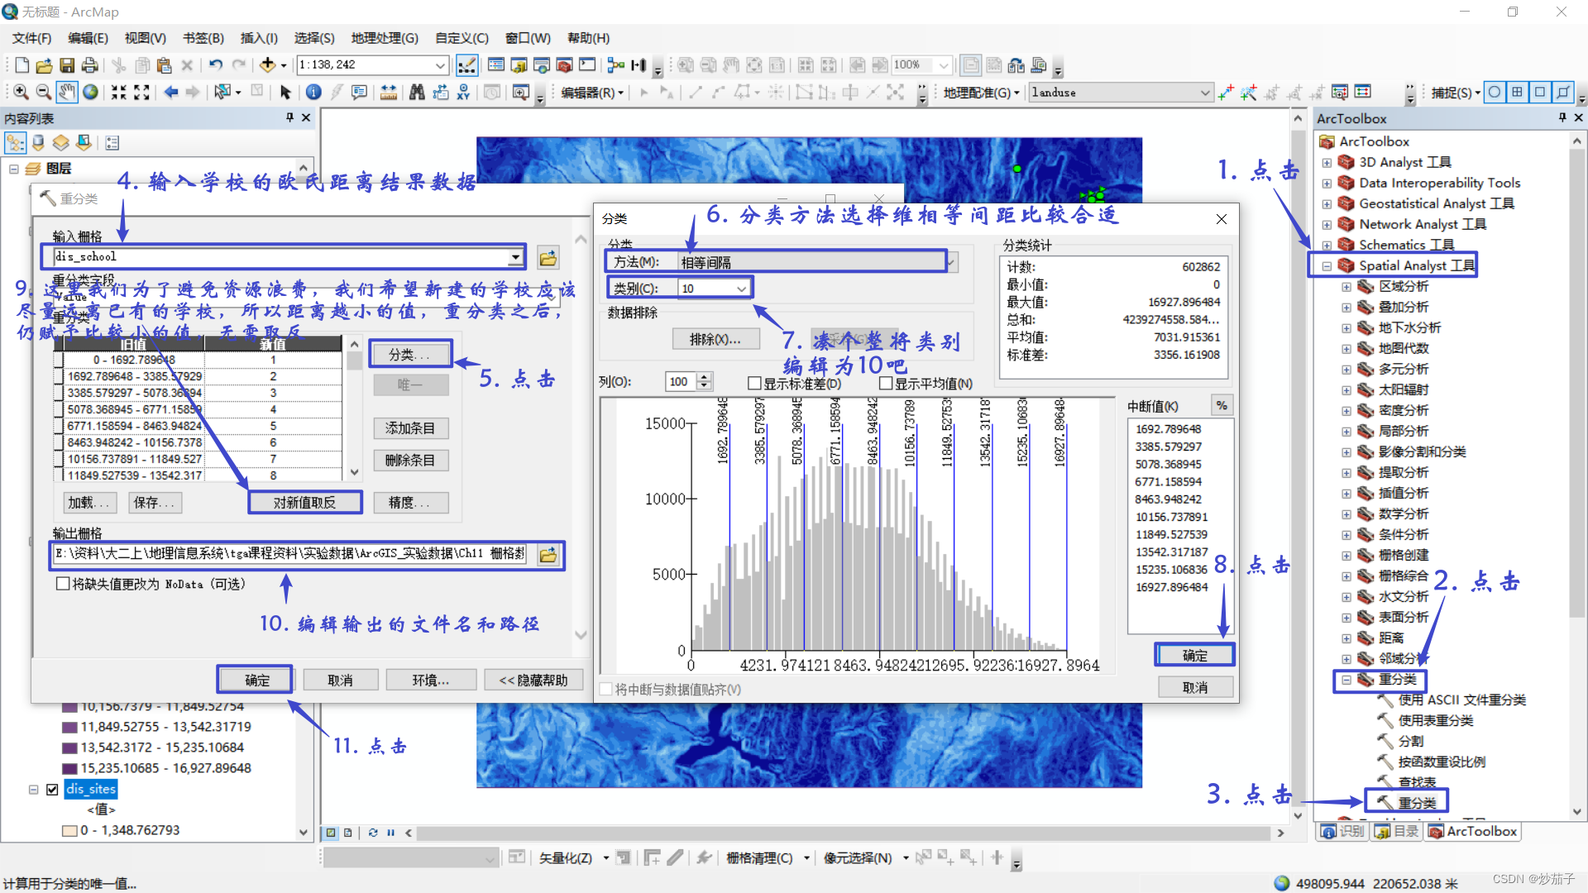Select the Zoom Out magnifier tool
This screenshot has width=1588, height=893.
coord(44,93)
